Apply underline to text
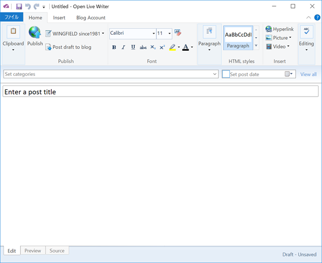Screen dimensions: 322x263 133,47
